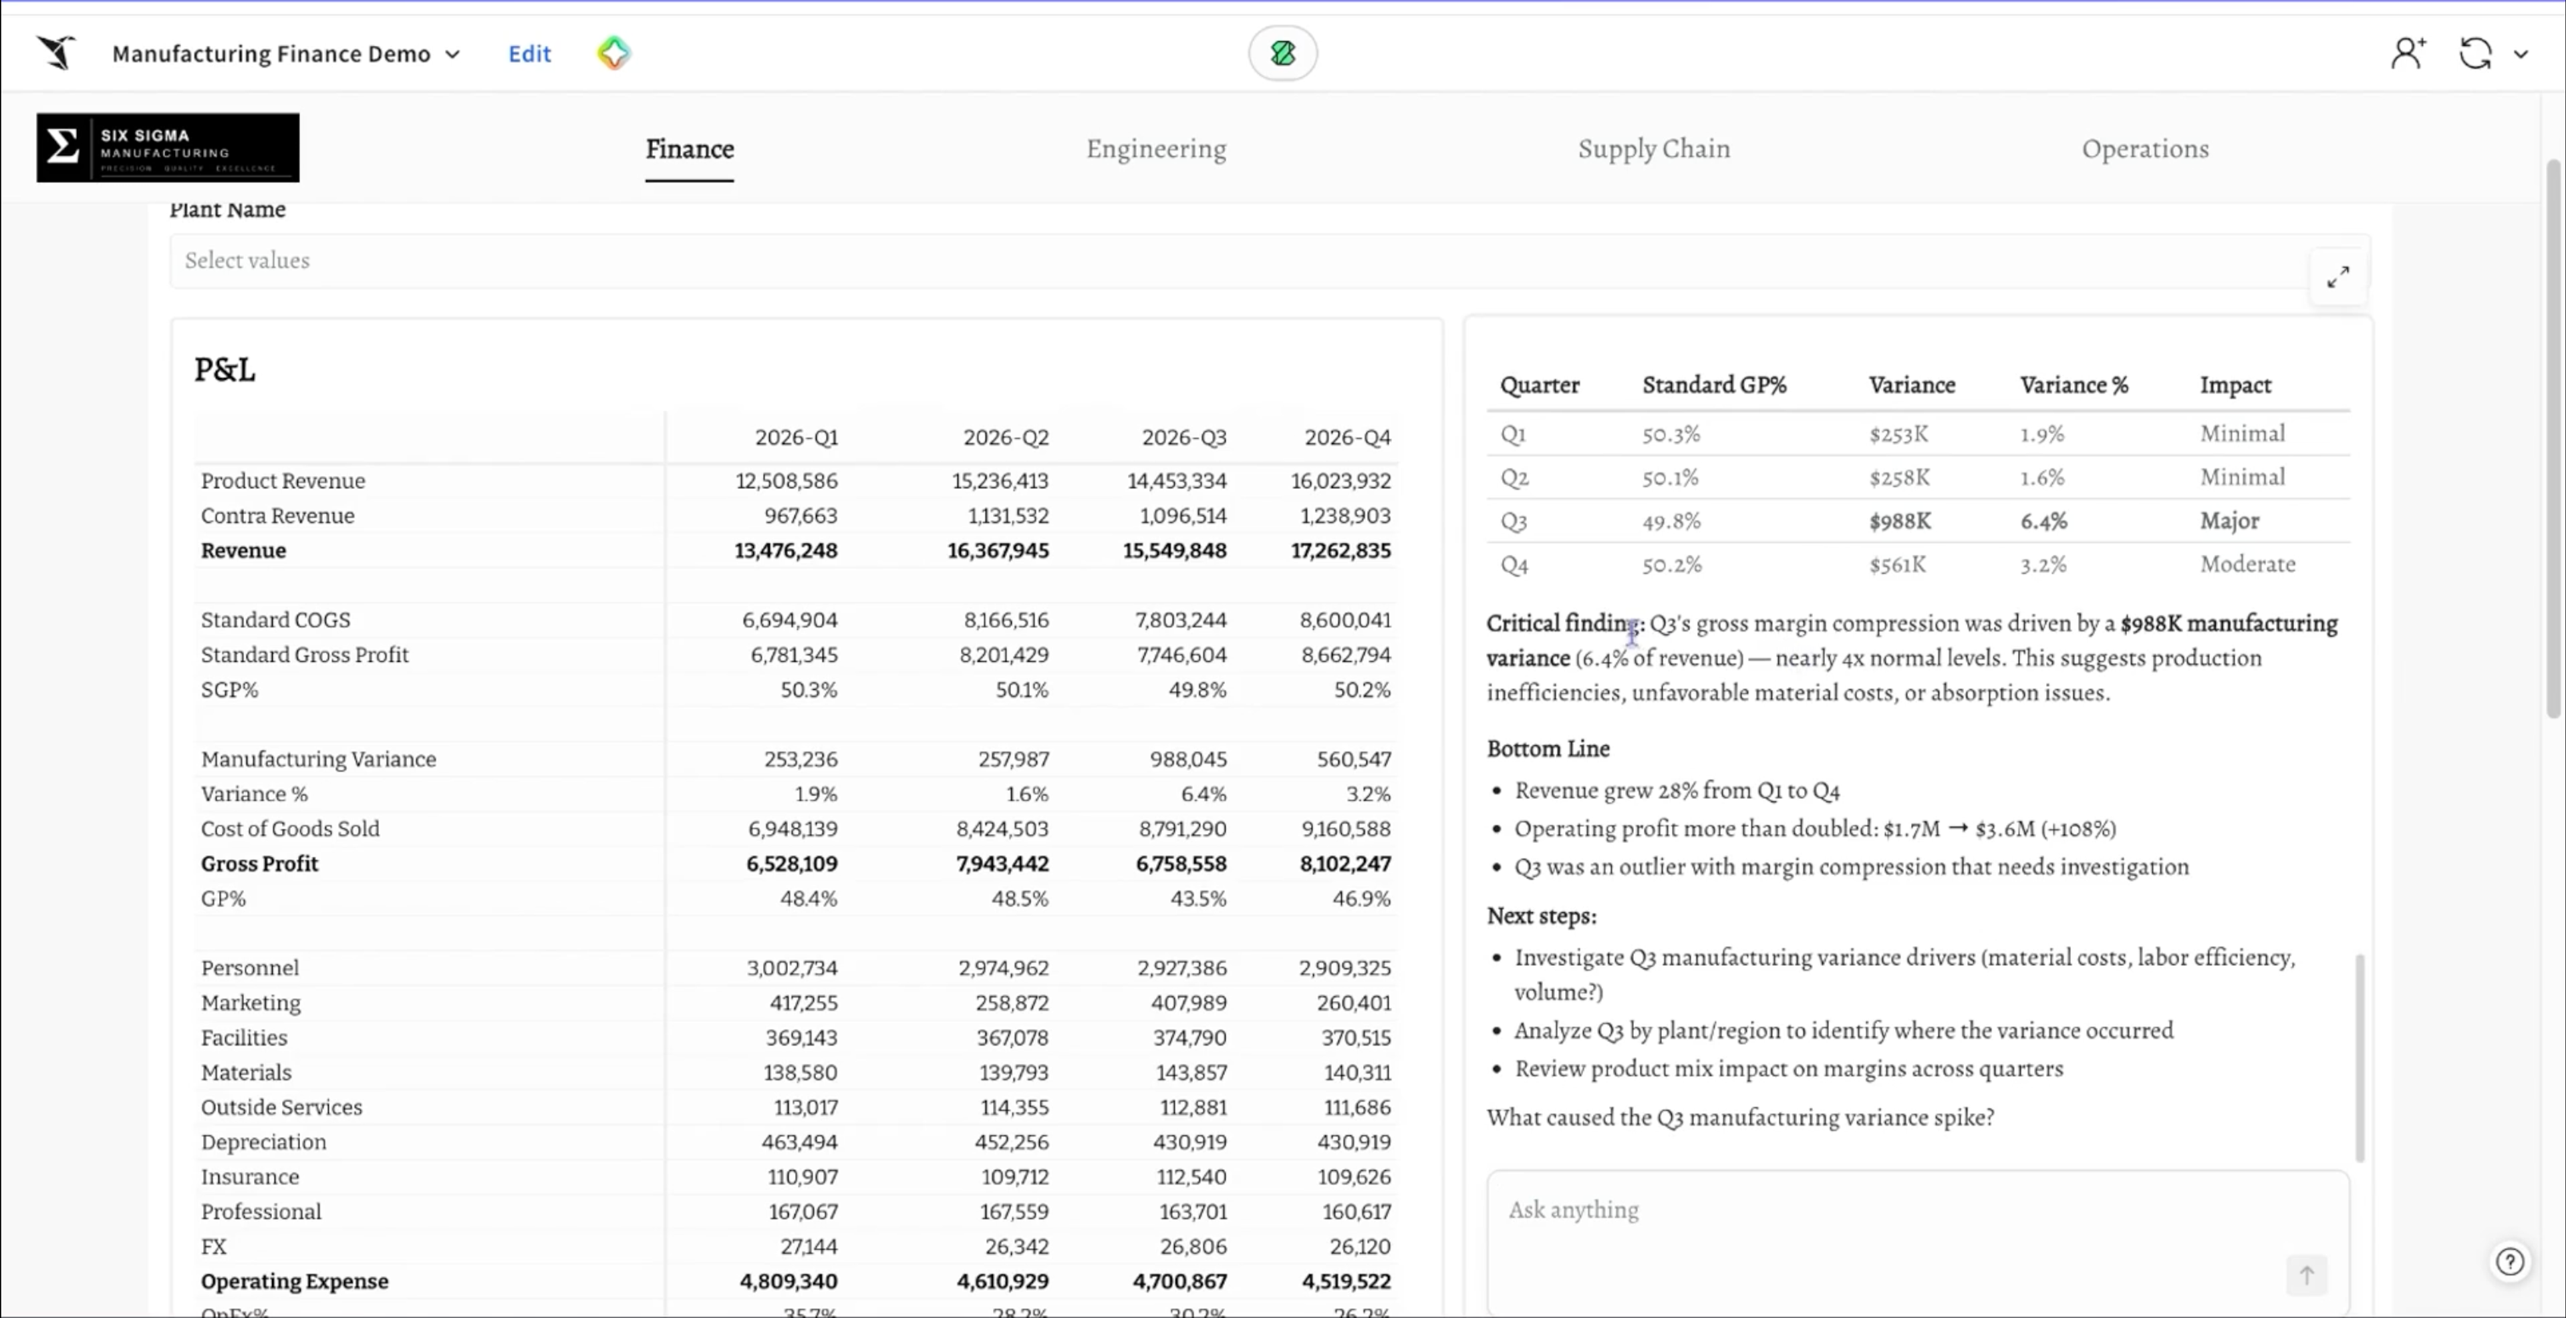The width and height of the screenshot is (2566, 1318).
Task: Click the page vertical scrollbar
Action: (2553, 438)
